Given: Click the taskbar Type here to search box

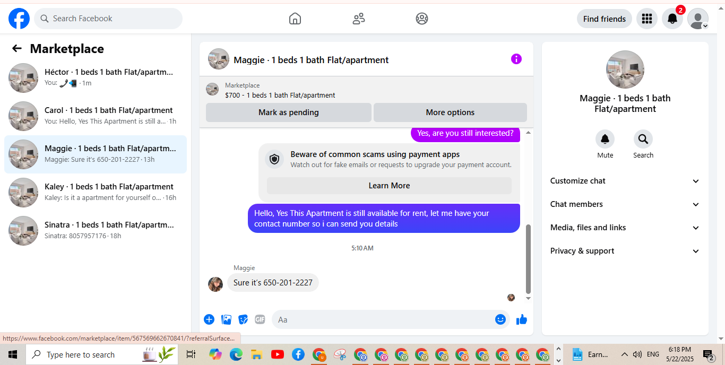Looking at the screenshot, I should click(102, 354).
